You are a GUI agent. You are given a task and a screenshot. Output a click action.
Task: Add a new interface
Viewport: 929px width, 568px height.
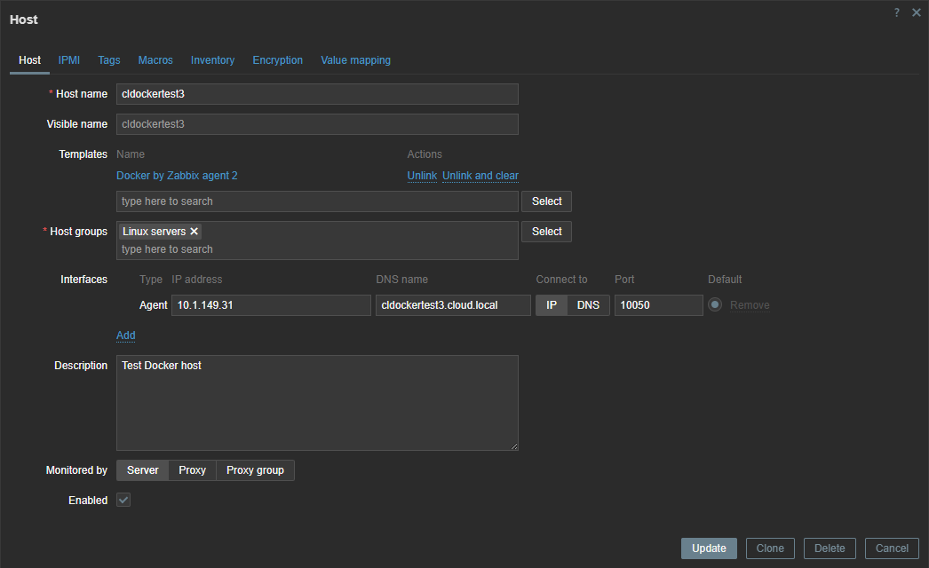pyautogui.click(x=125, y=335)
